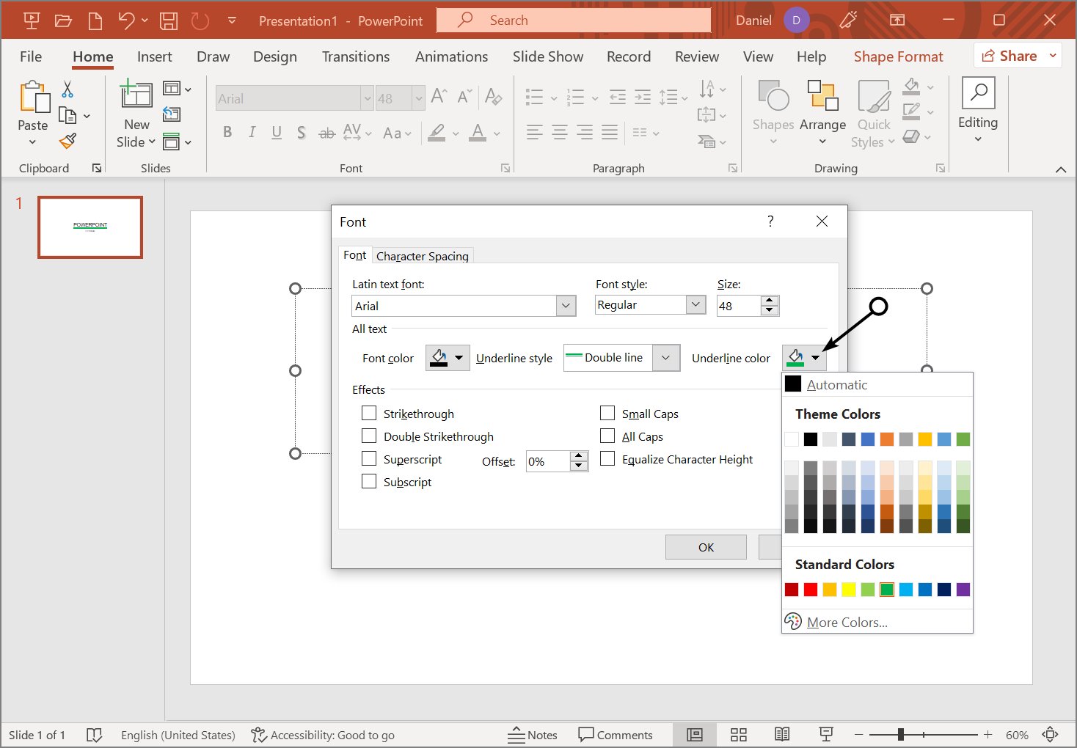Open Notes pane from status bar
Screen dimensions: 1077x748
tap(533, 735)
